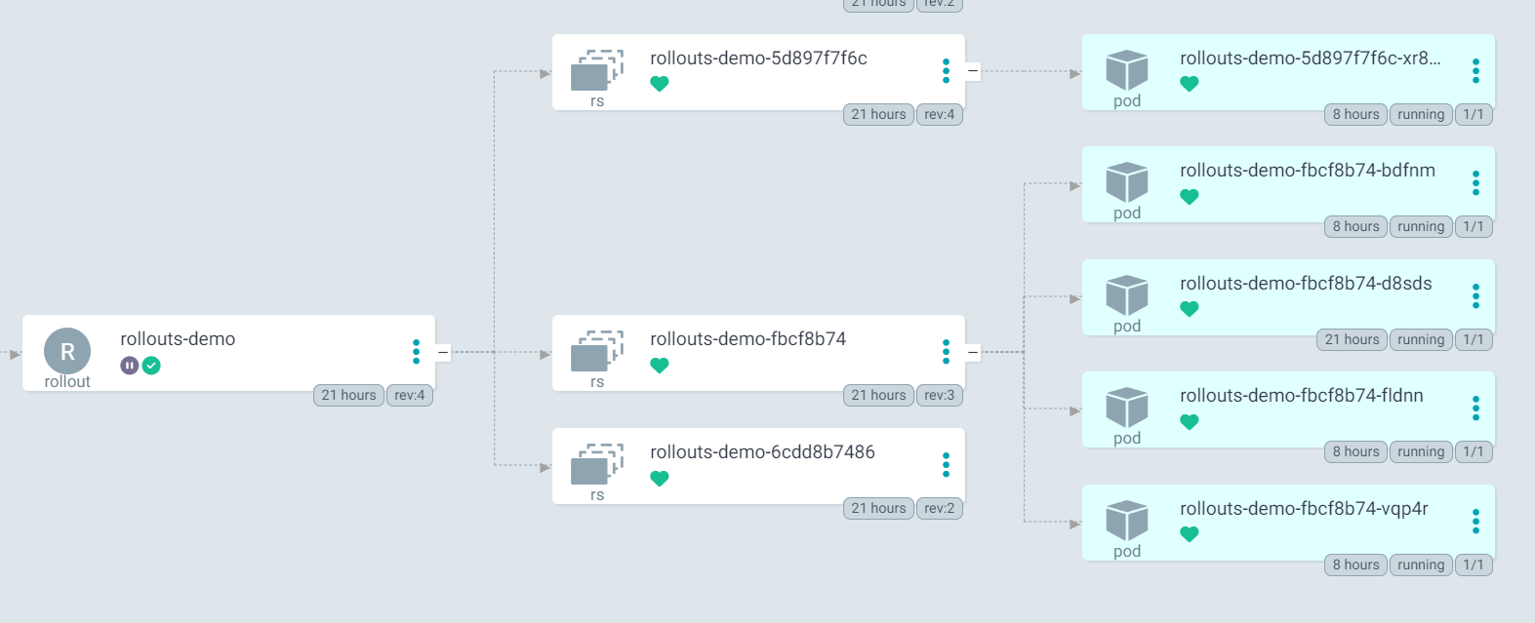Click the rev:4 tag on rollouts-demo rollout
This screenshot has height=623, width=1535.
click(410, 395)
